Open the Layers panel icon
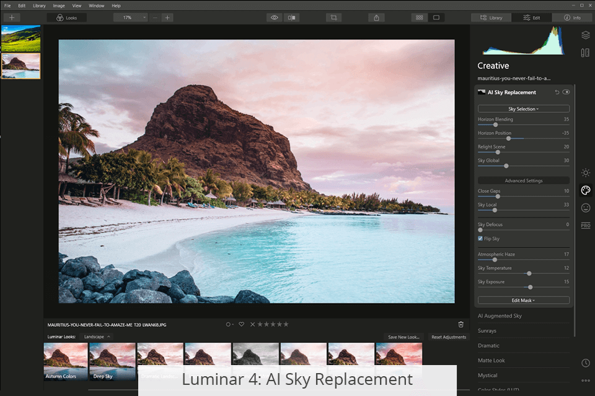The width and height of the screenshot is (595, 396). 586,35
